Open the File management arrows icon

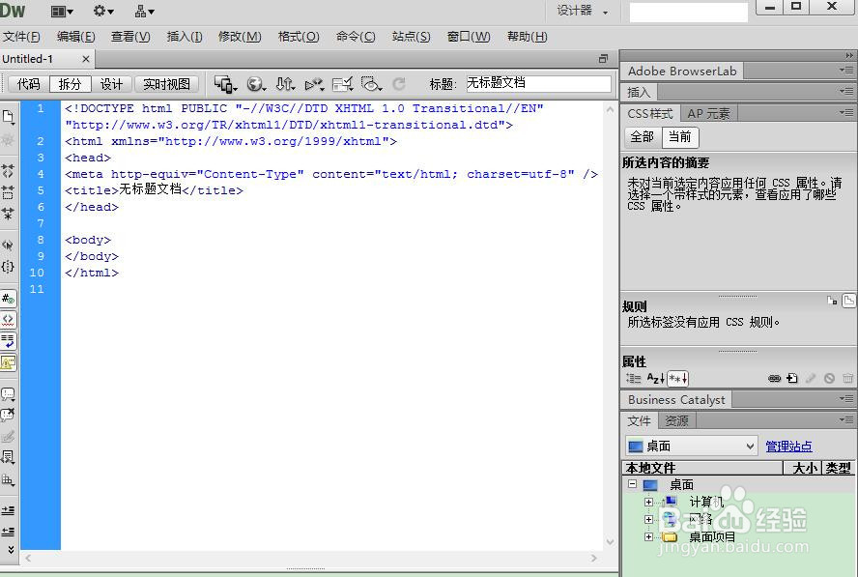click(285, 84)
